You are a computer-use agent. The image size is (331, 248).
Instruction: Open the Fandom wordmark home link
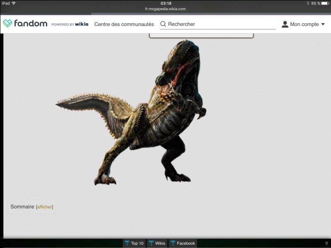31,24
